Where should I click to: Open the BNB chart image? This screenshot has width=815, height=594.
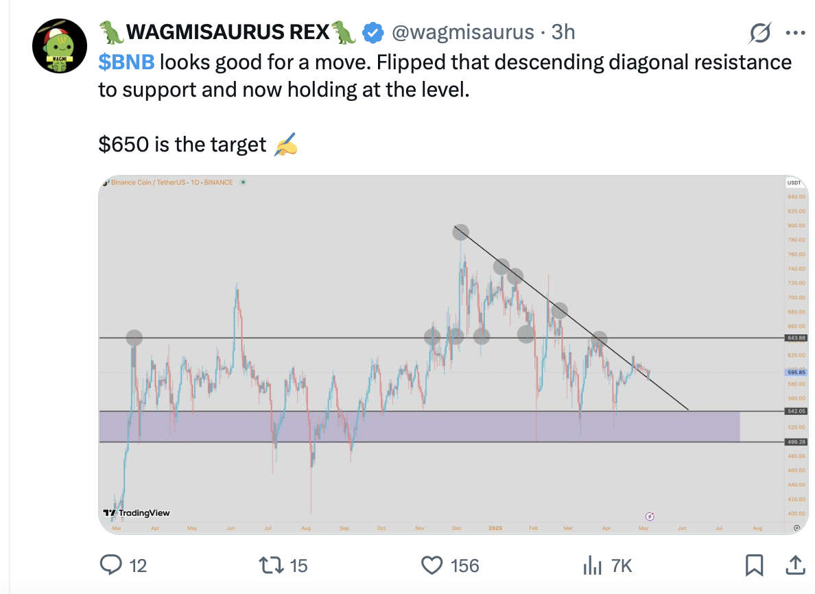coord(453,355)
